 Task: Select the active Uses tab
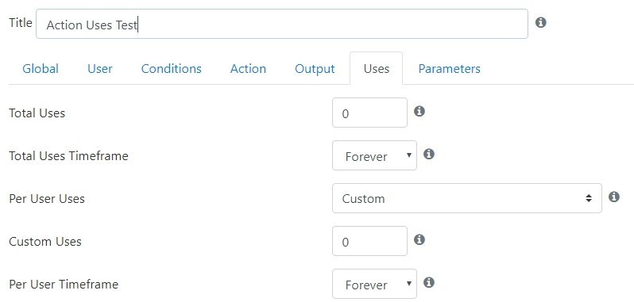pyautogui.click(x=376, y=68)
